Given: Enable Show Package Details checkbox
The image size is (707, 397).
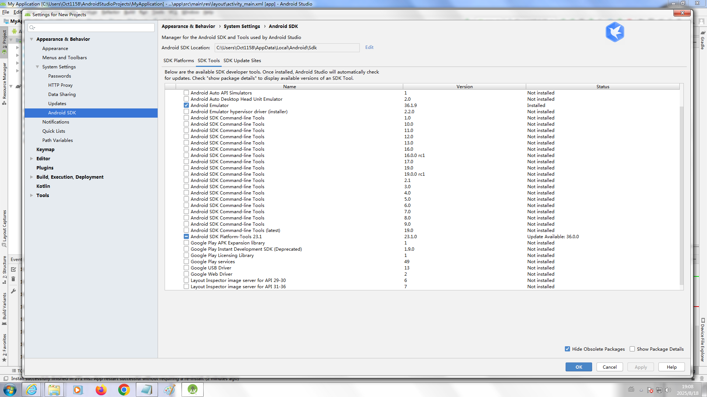Looking at the screenshot, I should (x=632, y=349).
